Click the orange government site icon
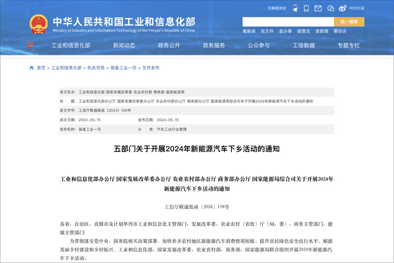The image size is (394, 263). click(x=30, y=45)
